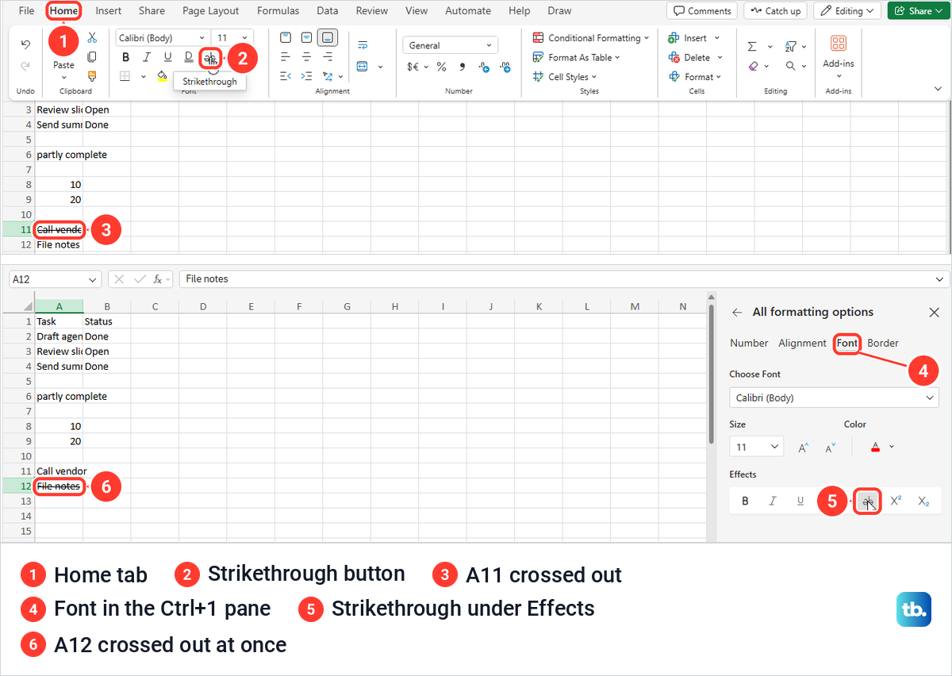The height and width of the screenshot is (676, 952).
Task: Click the Clear eraser icon
Action: pyautogui.click(x=752, y=67)
